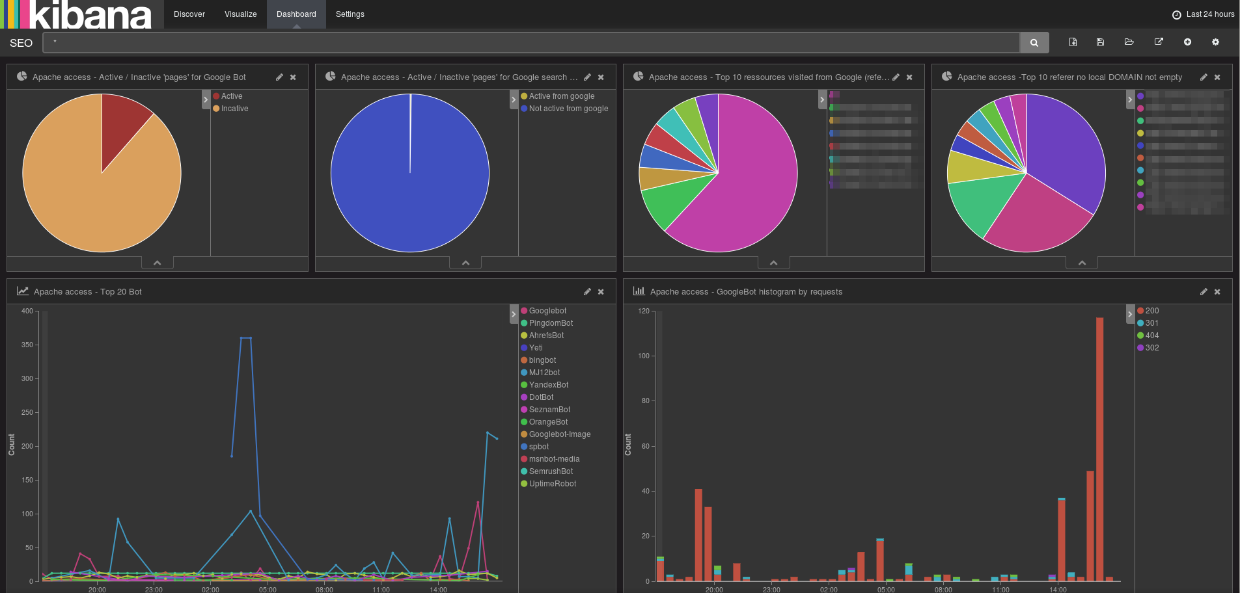Screen dimensions: 1240x593
Task: Filter histogram by status 404 legend
Action: pos(1148,336)
